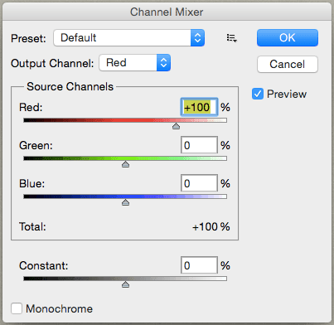Click the Green slider triangle handle
334x325 pixels.
[125, 164]
